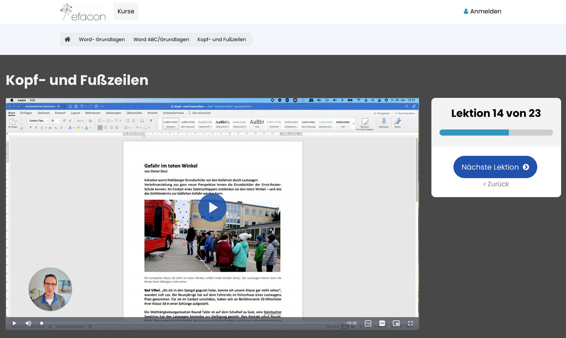Screen dimensions: 566x338
Task: Click the efacon logo
Action: pyautogui.click(x=83, y=12)
